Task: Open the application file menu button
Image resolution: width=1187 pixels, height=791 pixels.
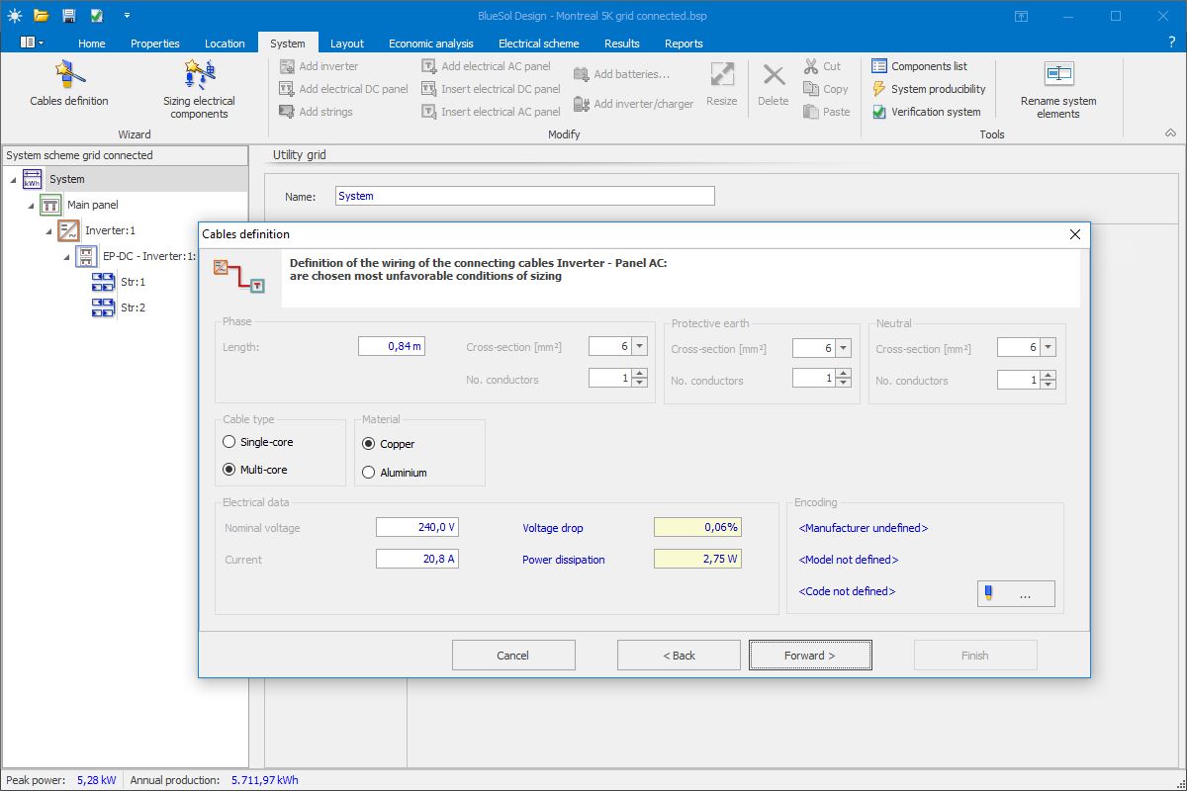Action: [32, 43]
